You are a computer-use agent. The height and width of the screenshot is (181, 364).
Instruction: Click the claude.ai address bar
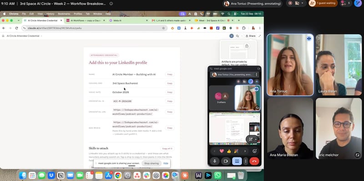(95, 28)
